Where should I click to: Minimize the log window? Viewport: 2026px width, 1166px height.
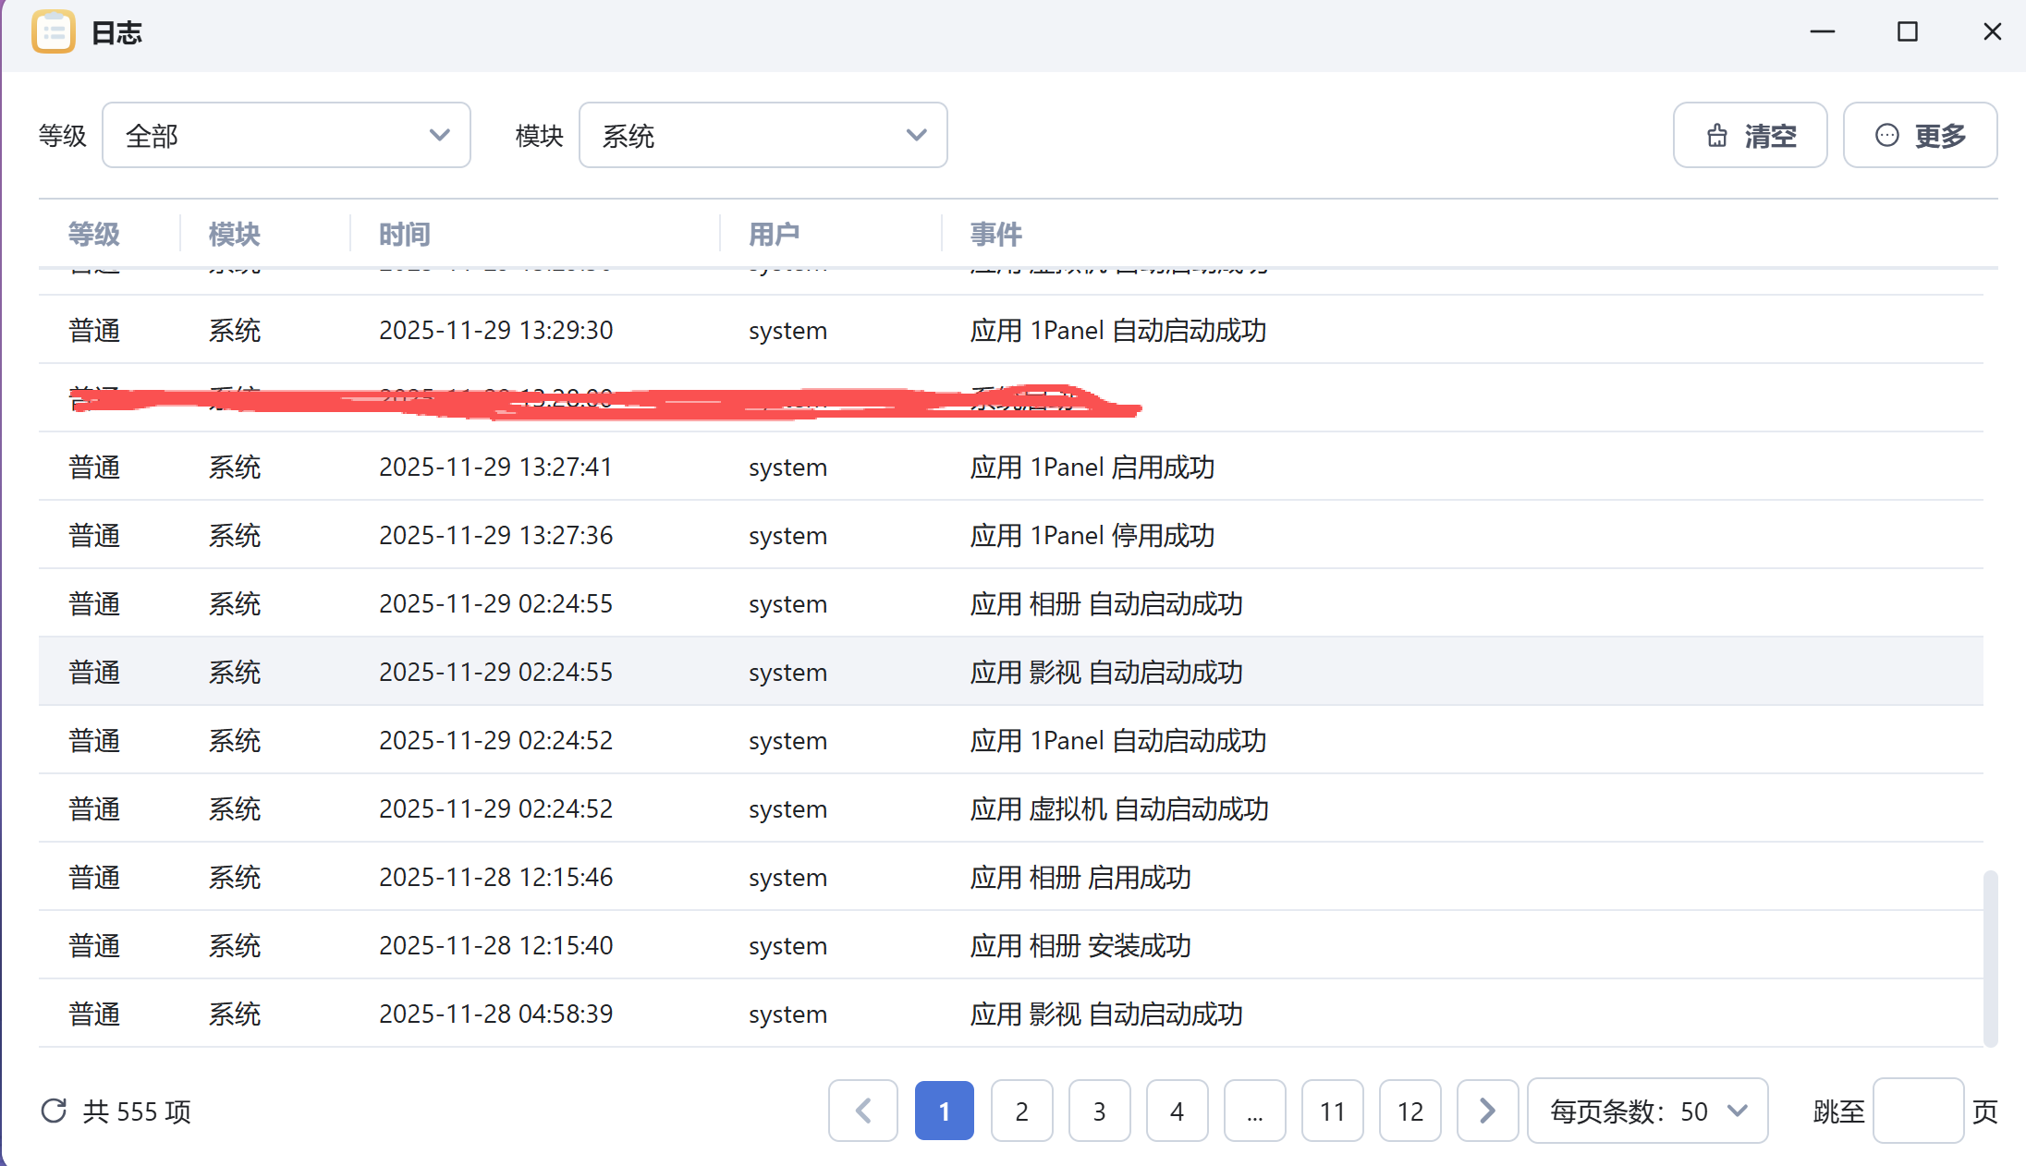coord(1822,32)
